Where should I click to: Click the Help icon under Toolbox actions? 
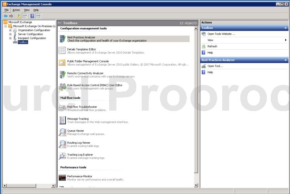coord(204,53)
